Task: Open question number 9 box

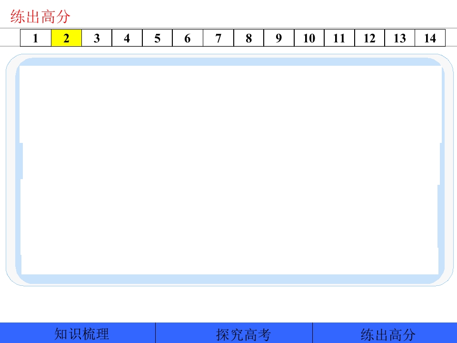Action: 279,38
